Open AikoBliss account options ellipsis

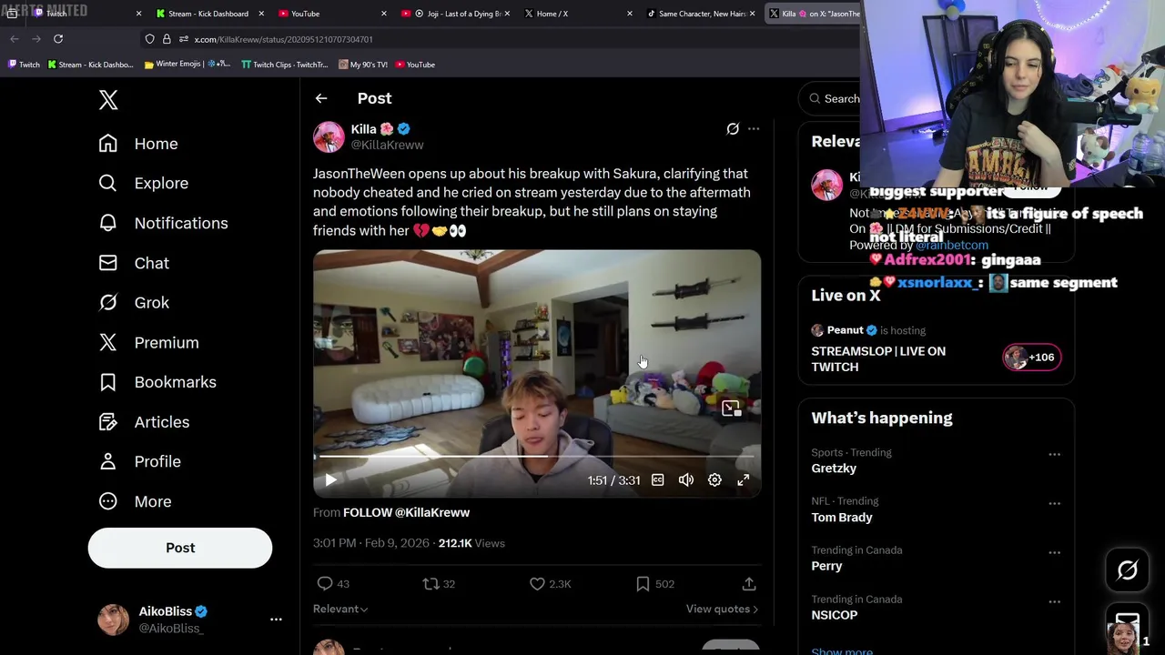click(x=276, y=620)
